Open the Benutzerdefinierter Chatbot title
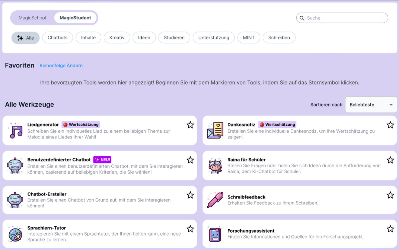 tap(59, 159)
